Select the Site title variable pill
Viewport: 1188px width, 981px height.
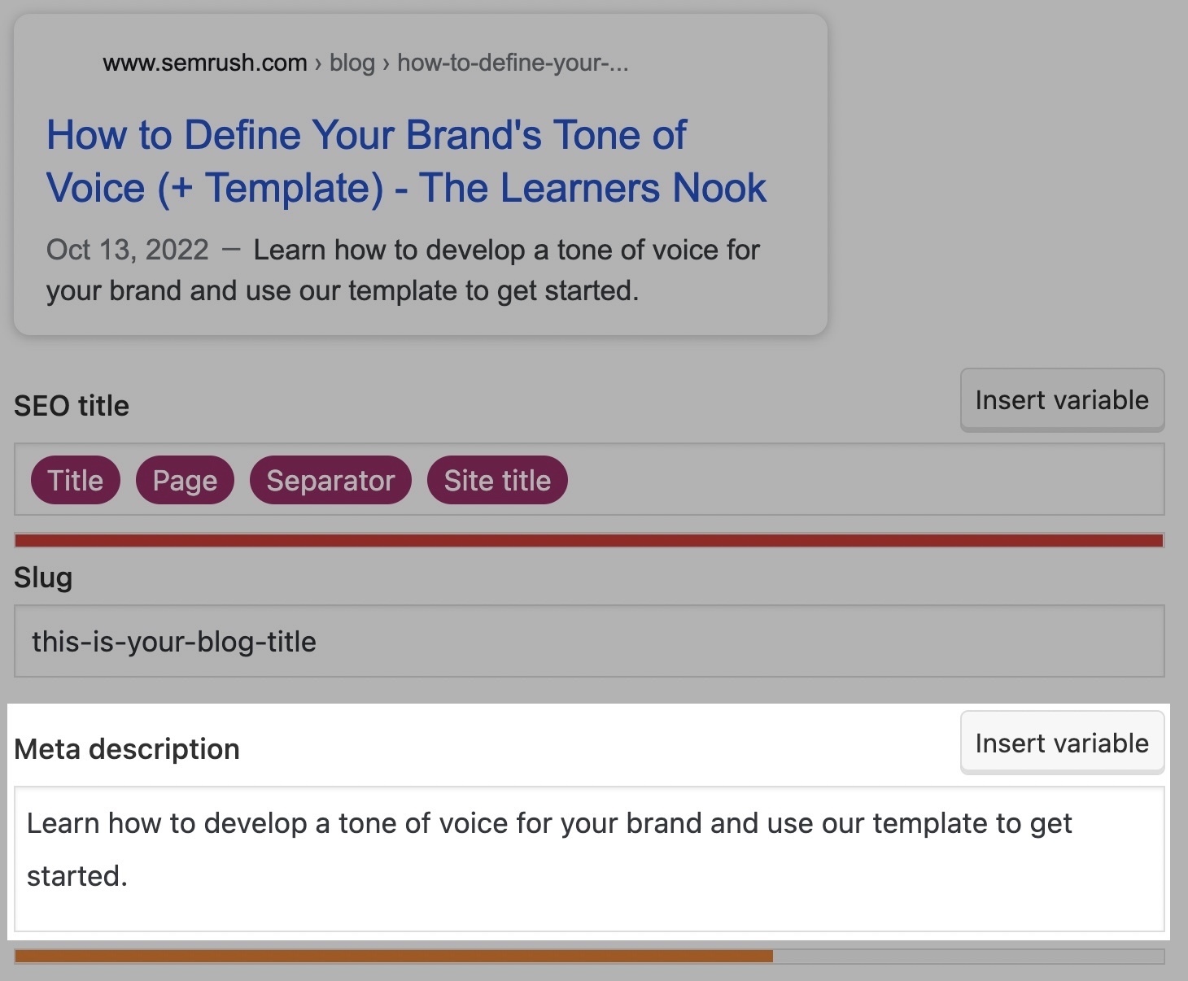(x=497, y=480)
